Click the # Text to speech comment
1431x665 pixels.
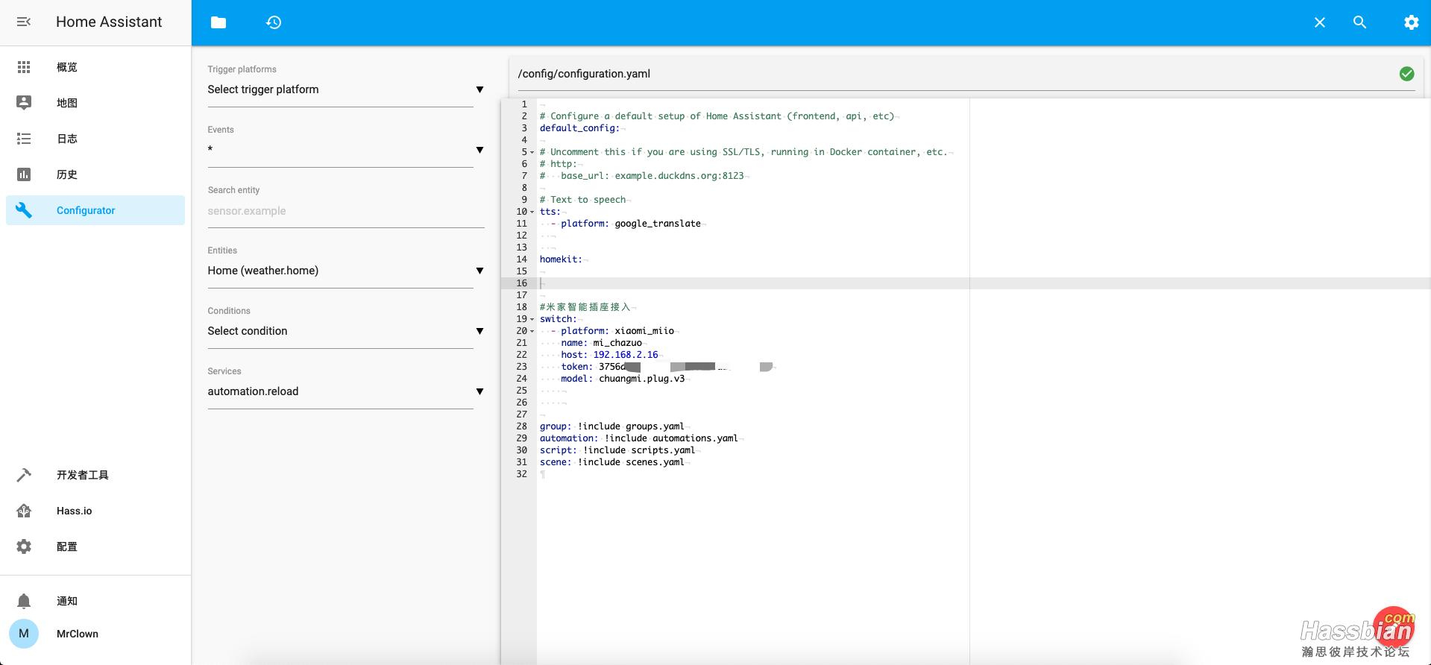[x=583, y=200]
